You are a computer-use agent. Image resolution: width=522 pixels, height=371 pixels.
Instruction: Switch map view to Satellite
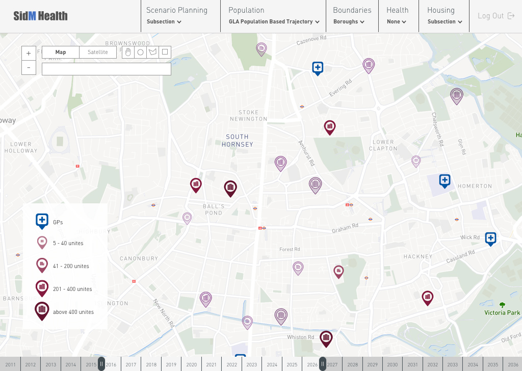point(98,52)
